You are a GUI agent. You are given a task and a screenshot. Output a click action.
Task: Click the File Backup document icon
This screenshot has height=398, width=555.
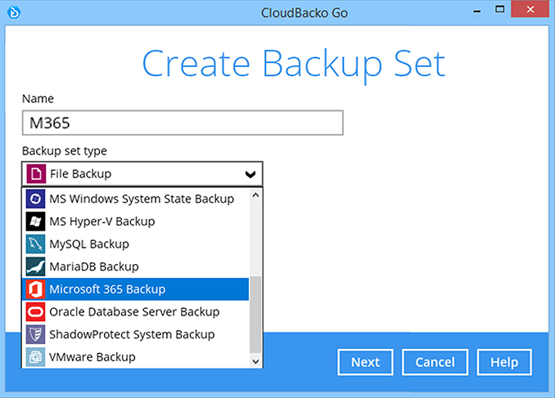[36, 174]
